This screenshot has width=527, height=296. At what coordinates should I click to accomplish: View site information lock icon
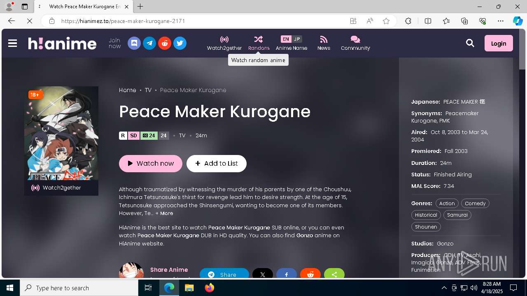pyautogui.click(x=52, y=21)
